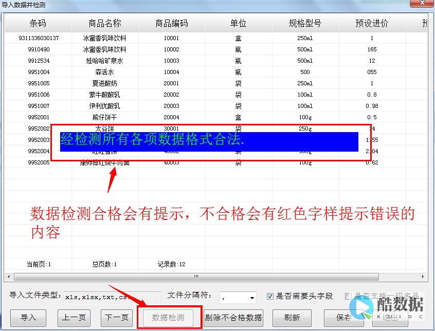Click the 商品名称 column header
Viewport: 435px width, 331px height.
click(x=105, y=23)
